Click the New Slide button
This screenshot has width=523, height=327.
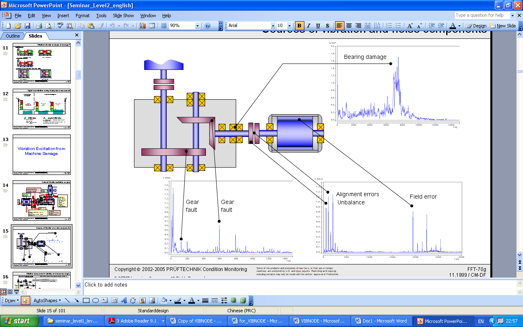(503, 26)
